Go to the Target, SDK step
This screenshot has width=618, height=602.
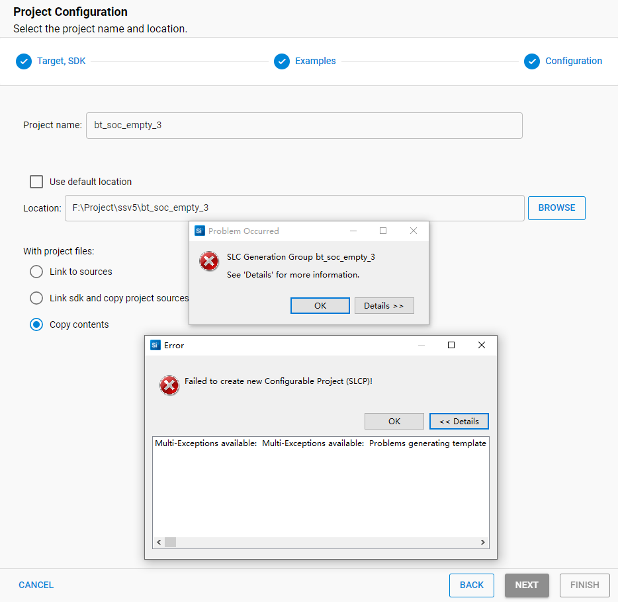[61, 61]
